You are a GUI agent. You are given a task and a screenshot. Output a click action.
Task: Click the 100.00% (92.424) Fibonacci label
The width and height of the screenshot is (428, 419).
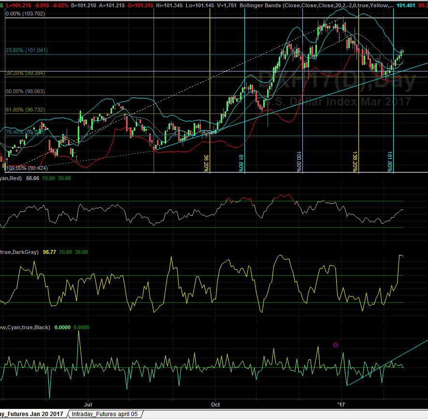coord(27,168)
